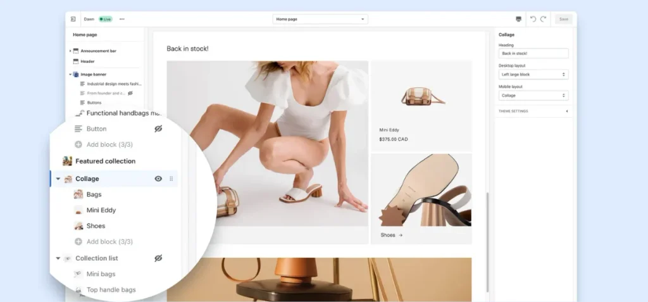This screenshot has height=302, width=648.
Task: Click the Heading field containing Back in stock!
Action: 533,53
